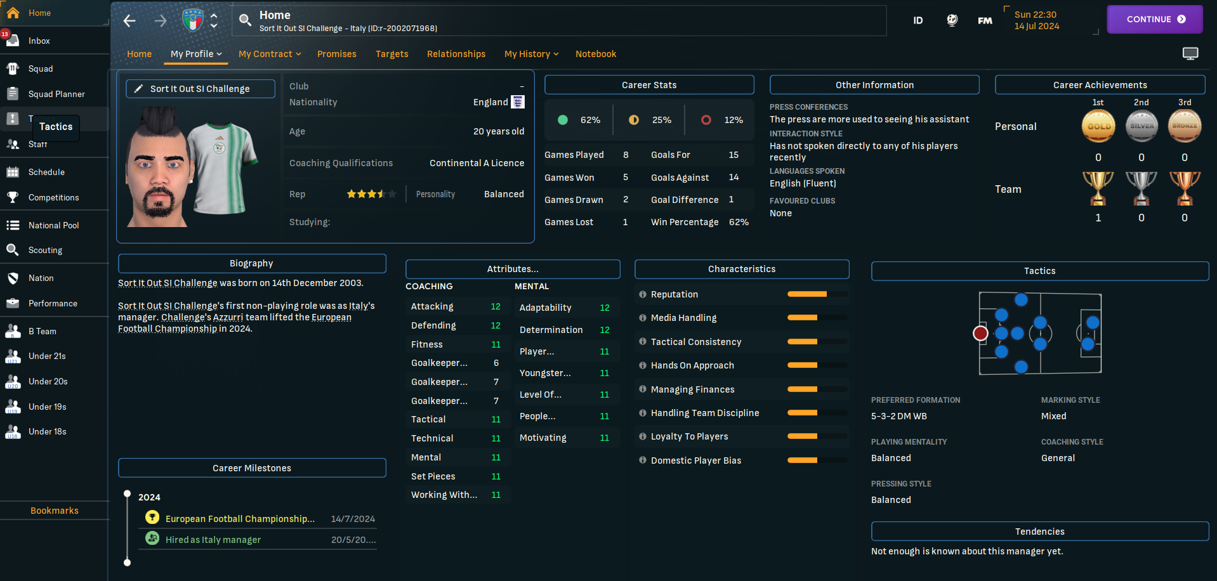Image resolution: width=1217 pixels, height=581 pixels.
Task: Open the Inbox envelope icon
Action: pyautogui.click(x=13, y=41)
